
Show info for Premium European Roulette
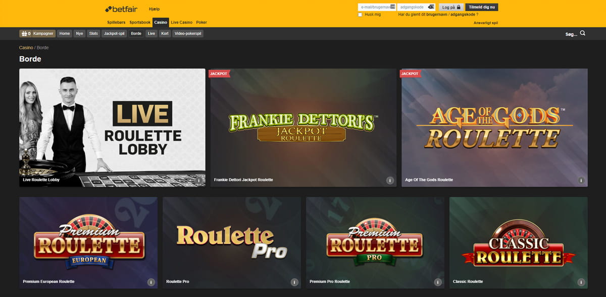pyautogui.click(x=150, y=282)
